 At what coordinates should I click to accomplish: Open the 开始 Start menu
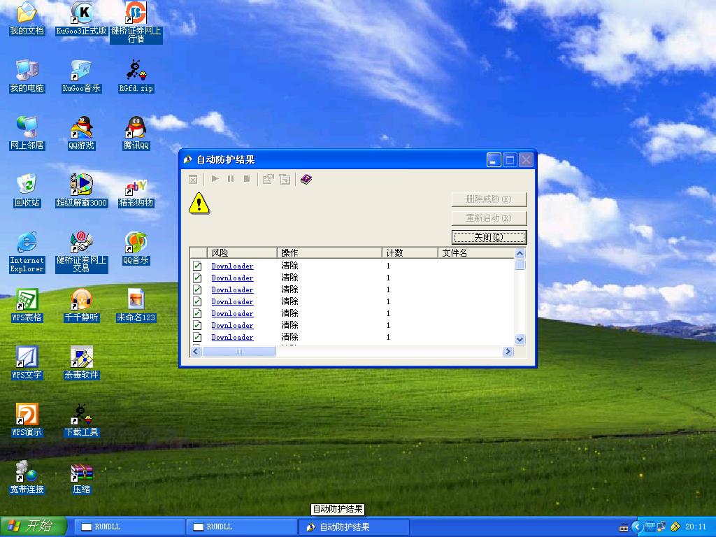tap(33, 527)
